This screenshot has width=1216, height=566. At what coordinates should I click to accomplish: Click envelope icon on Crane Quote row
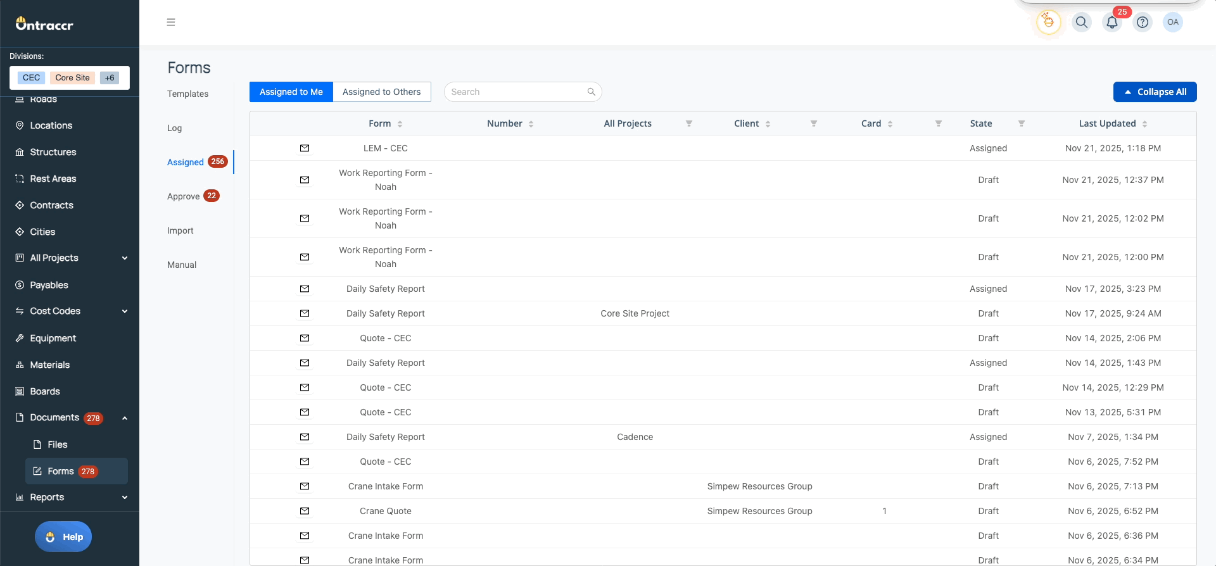pyautogui.click(x=305, y=511)
